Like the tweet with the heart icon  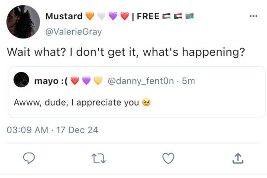pyautogui.click(x=168, y=158)
